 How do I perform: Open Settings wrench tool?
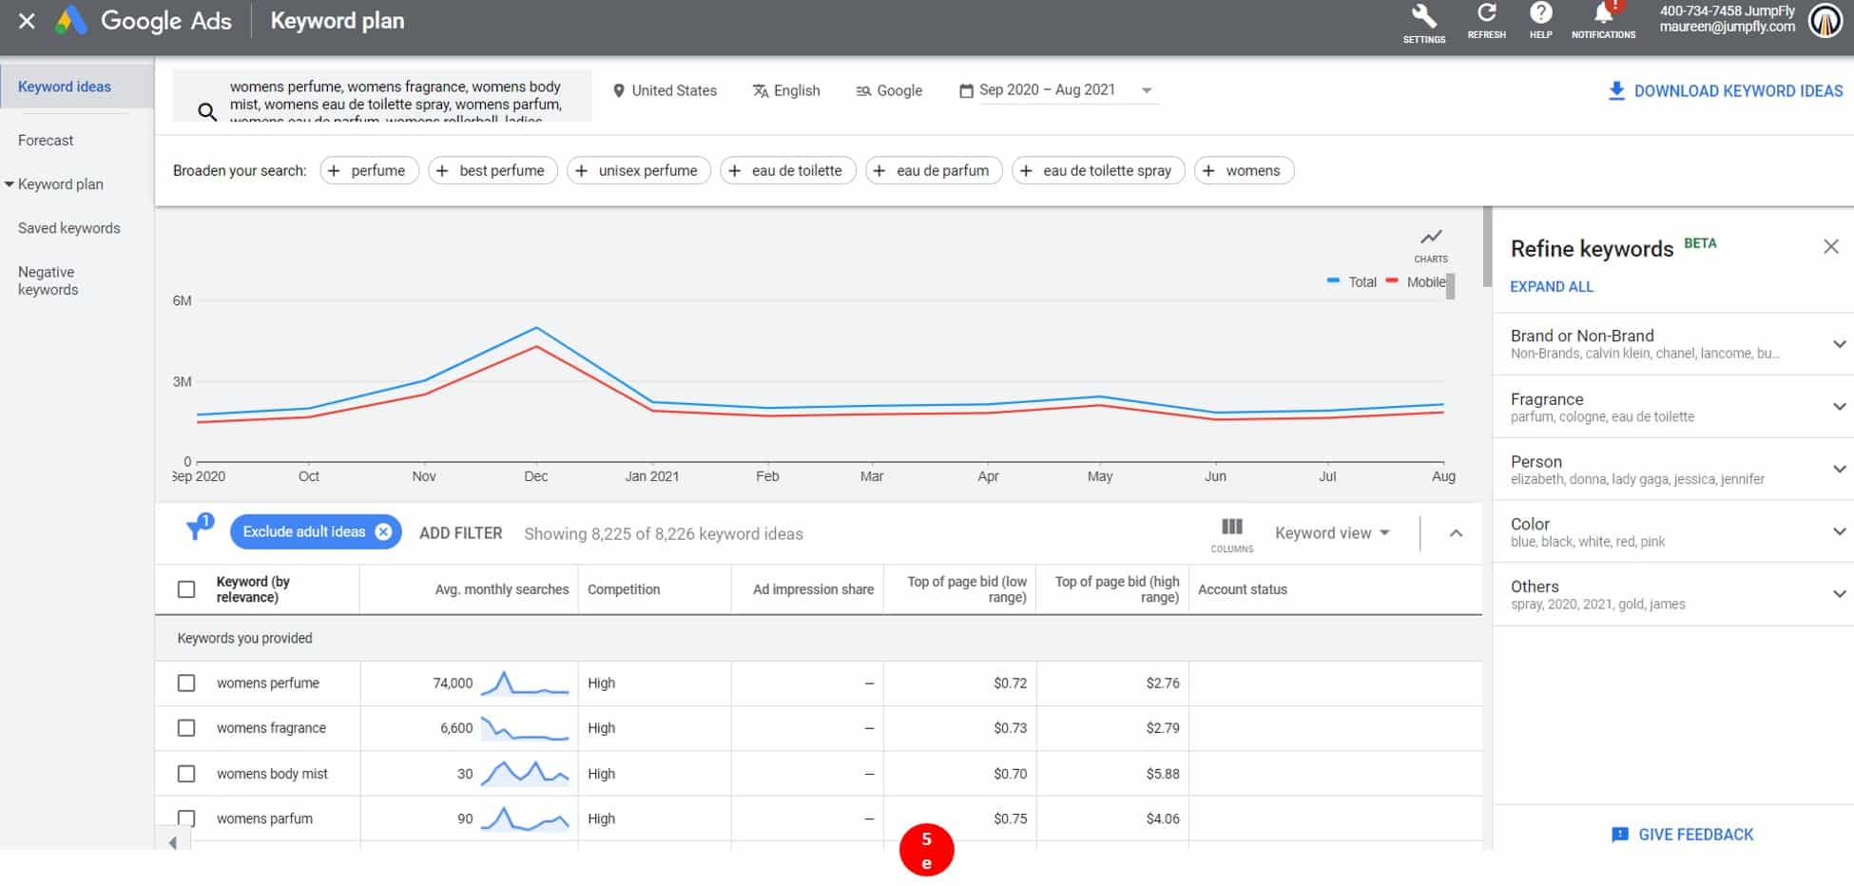[1423, 16]
